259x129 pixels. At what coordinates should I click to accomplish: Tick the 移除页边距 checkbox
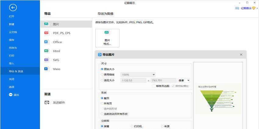[x=154, y=86]
